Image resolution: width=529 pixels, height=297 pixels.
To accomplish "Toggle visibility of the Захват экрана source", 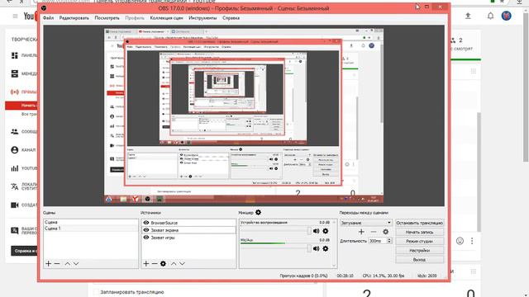I will [146, 230].
